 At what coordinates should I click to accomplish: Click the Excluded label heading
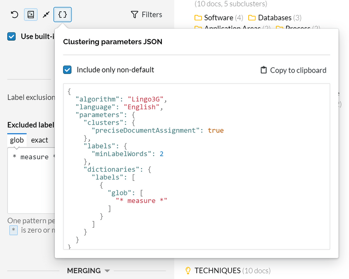[x=31, y=125]
